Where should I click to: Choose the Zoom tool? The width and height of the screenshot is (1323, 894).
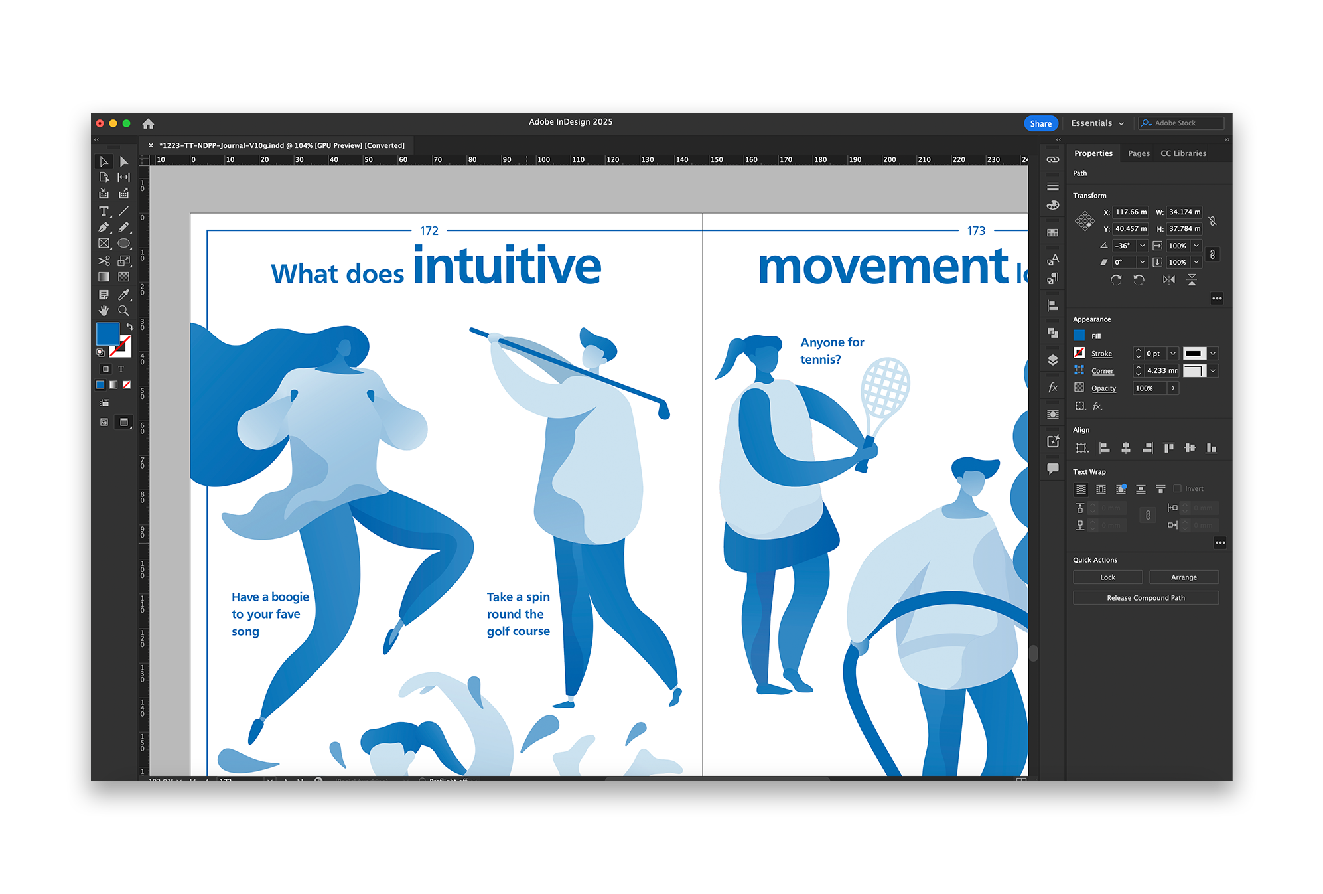coord(123,311)
